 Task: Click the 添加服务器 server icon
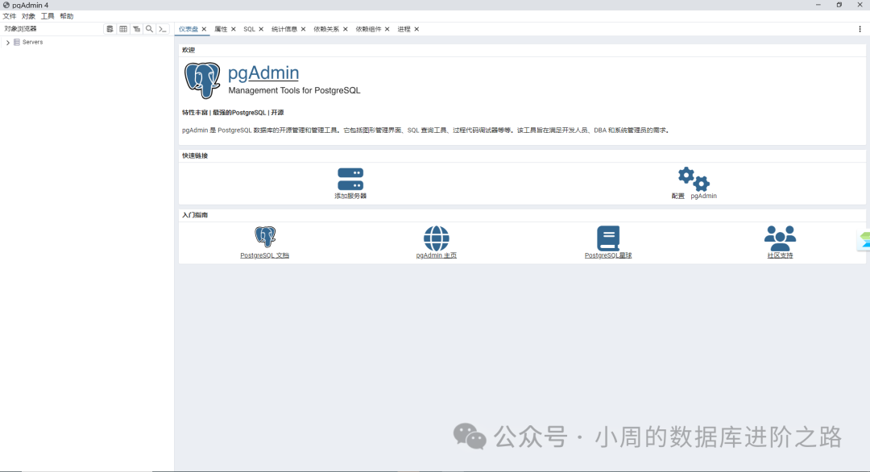(350, 177)
